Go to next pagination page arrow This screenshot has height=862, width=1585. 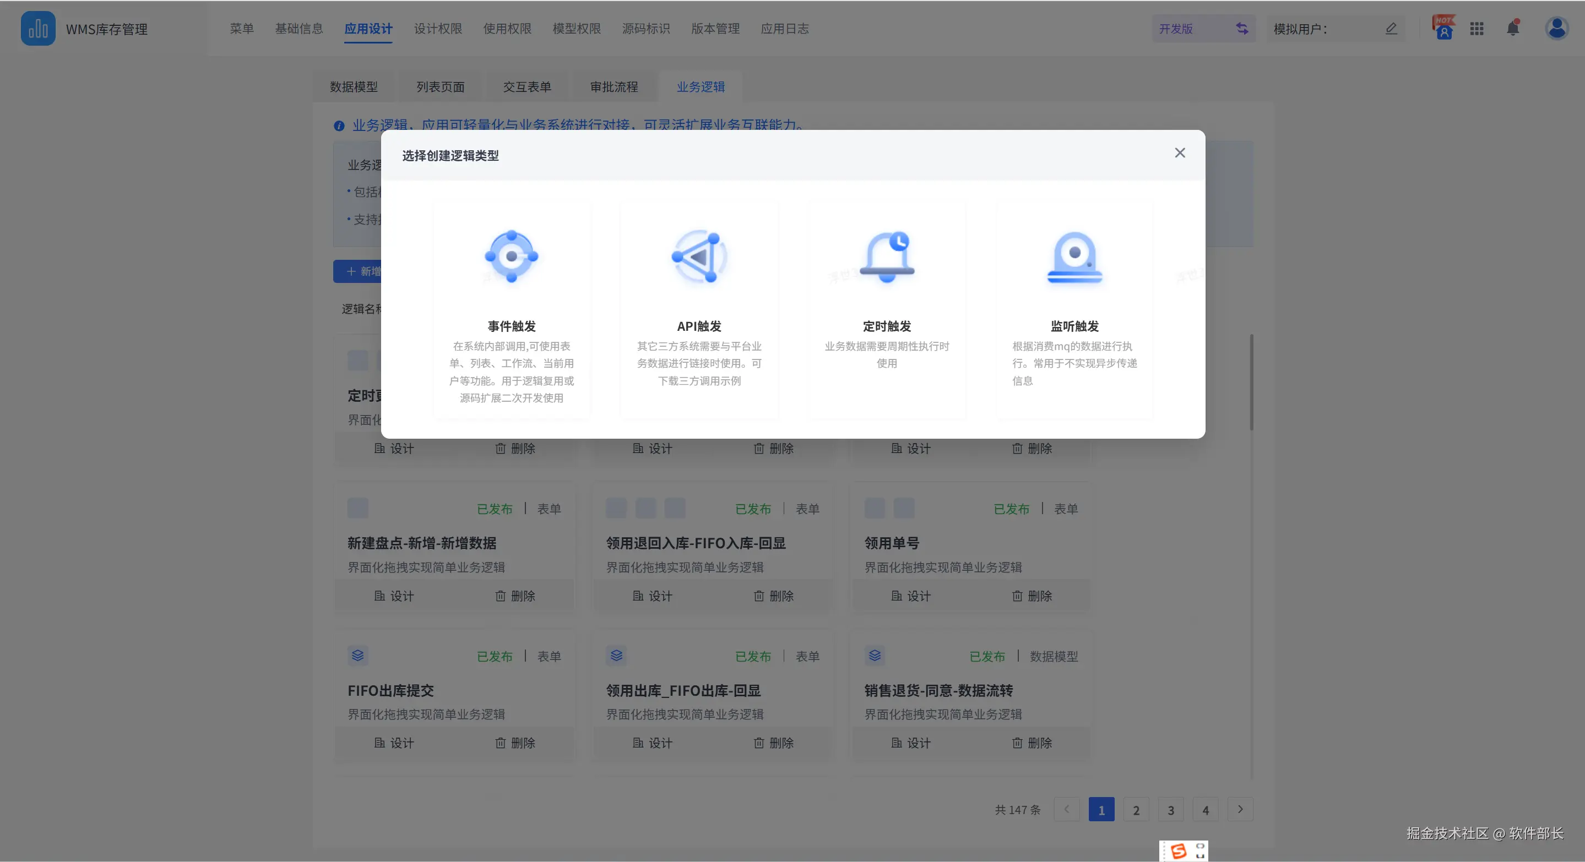tap(1240, 809)
